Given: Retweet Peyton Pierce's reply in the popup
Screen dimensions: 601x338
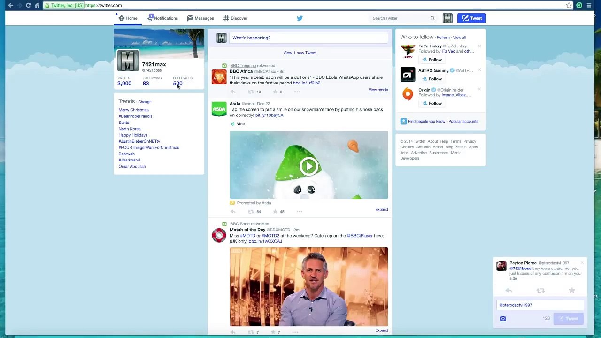Looking at the screenshot, I should click(x=540, y=291).
